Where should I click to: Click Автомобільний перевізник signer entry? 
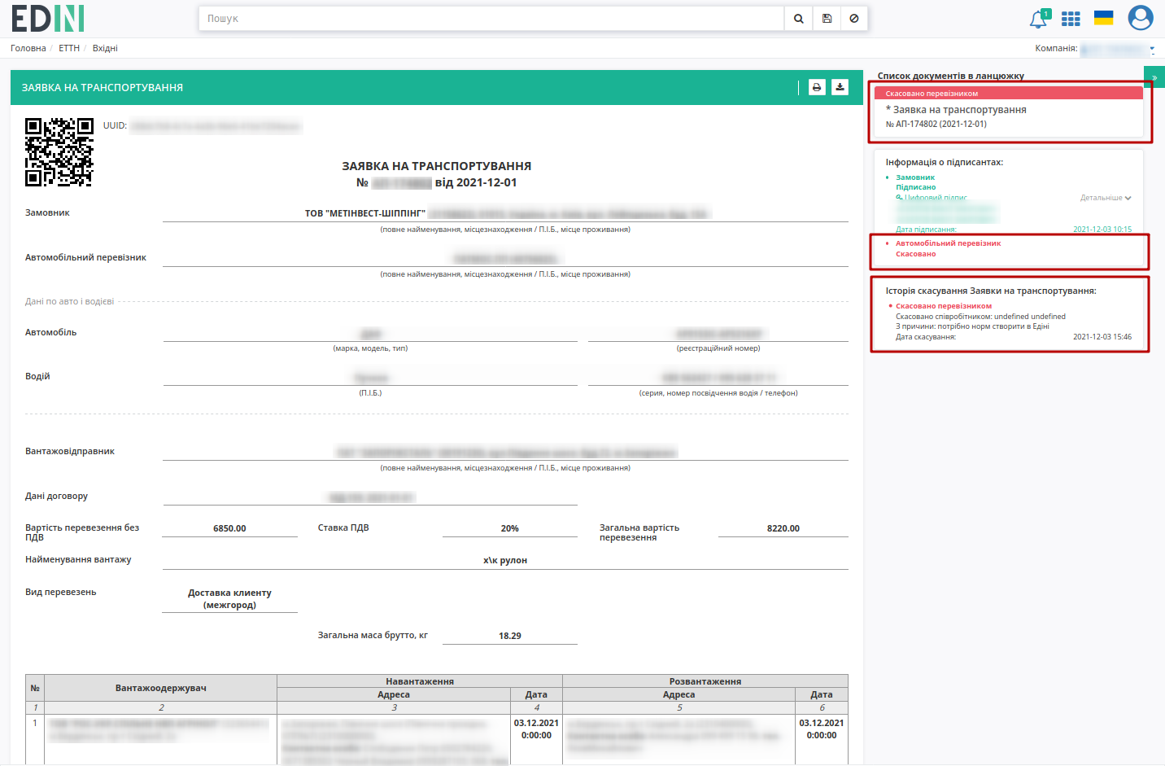(949, 243)
